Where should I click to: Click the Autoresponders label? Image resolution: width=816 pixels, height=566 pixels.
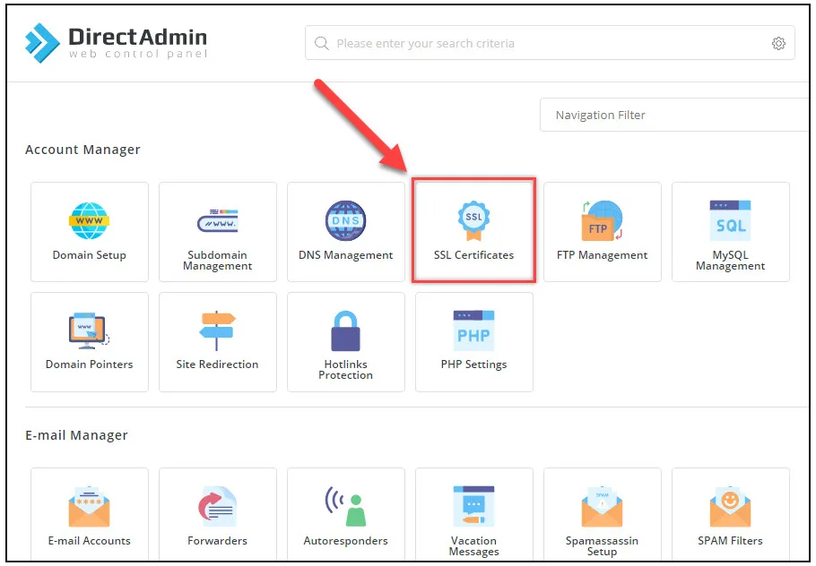coord(345,541)
